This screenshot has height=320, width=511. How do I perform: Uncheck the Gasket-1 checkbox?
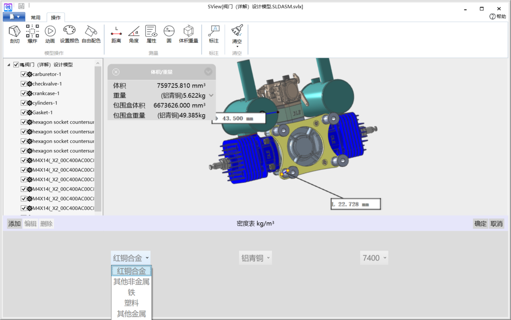point(23,113)
